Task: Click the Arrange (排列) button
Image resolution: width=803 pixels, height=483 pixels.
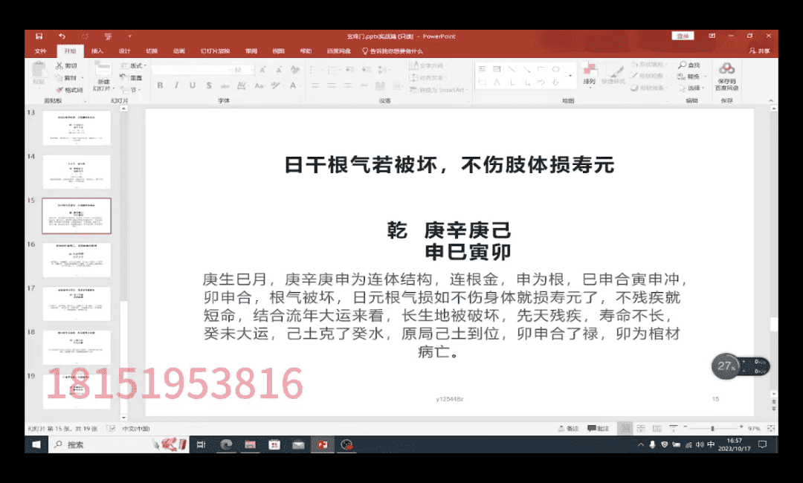Action: (590, 74)
